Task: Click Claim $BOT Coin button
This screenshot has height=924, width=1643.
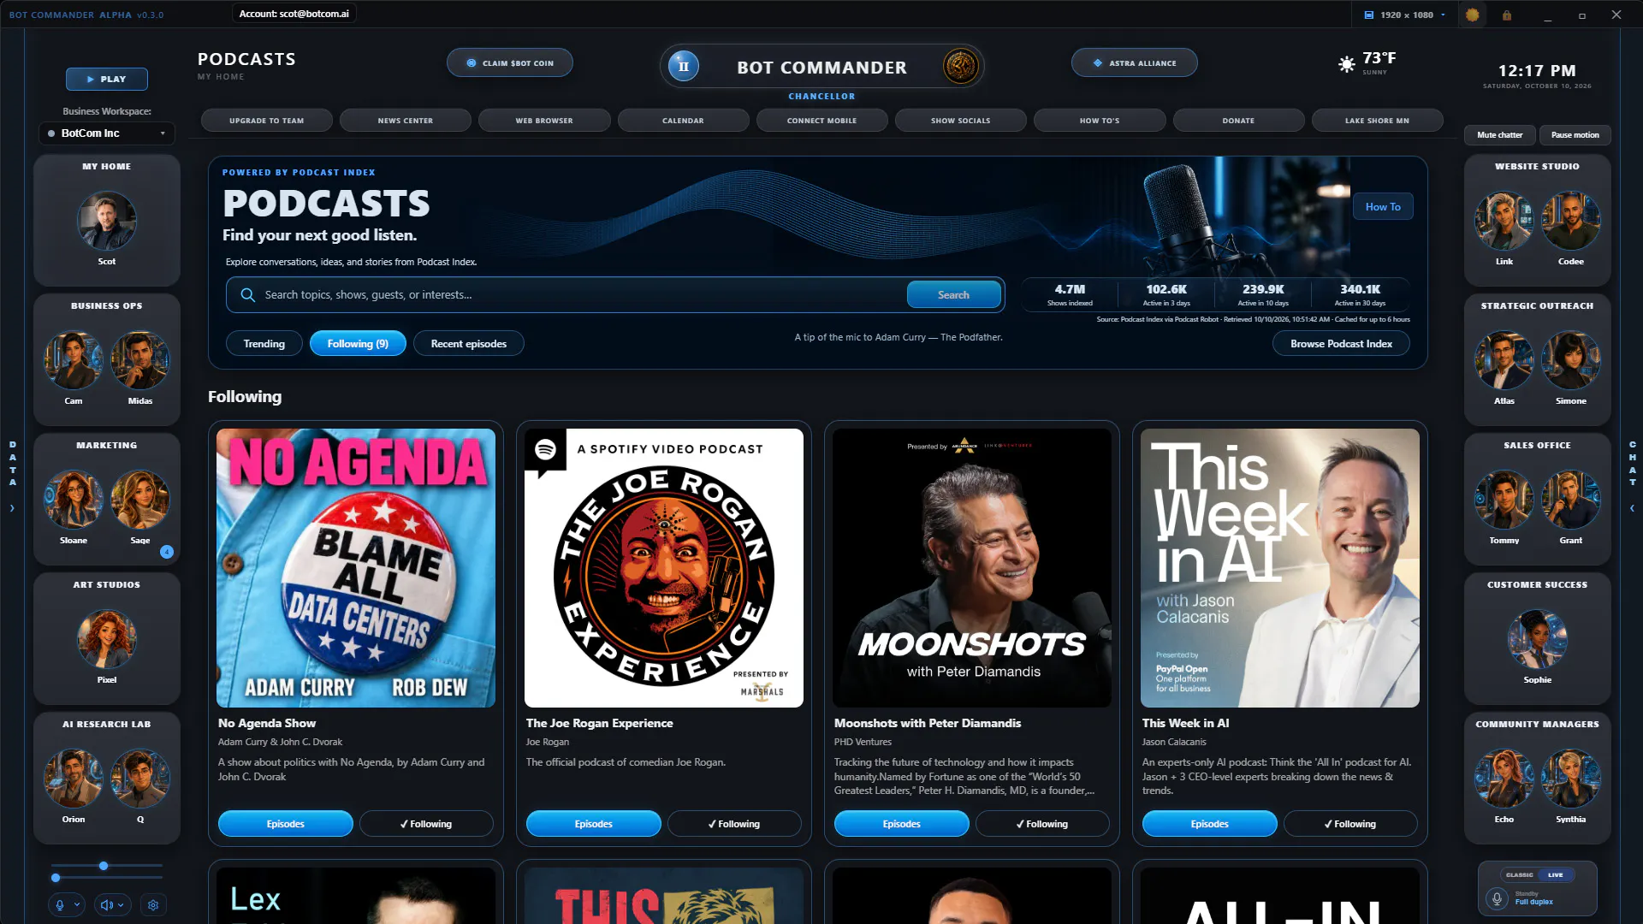Action: tap(510, 62)
